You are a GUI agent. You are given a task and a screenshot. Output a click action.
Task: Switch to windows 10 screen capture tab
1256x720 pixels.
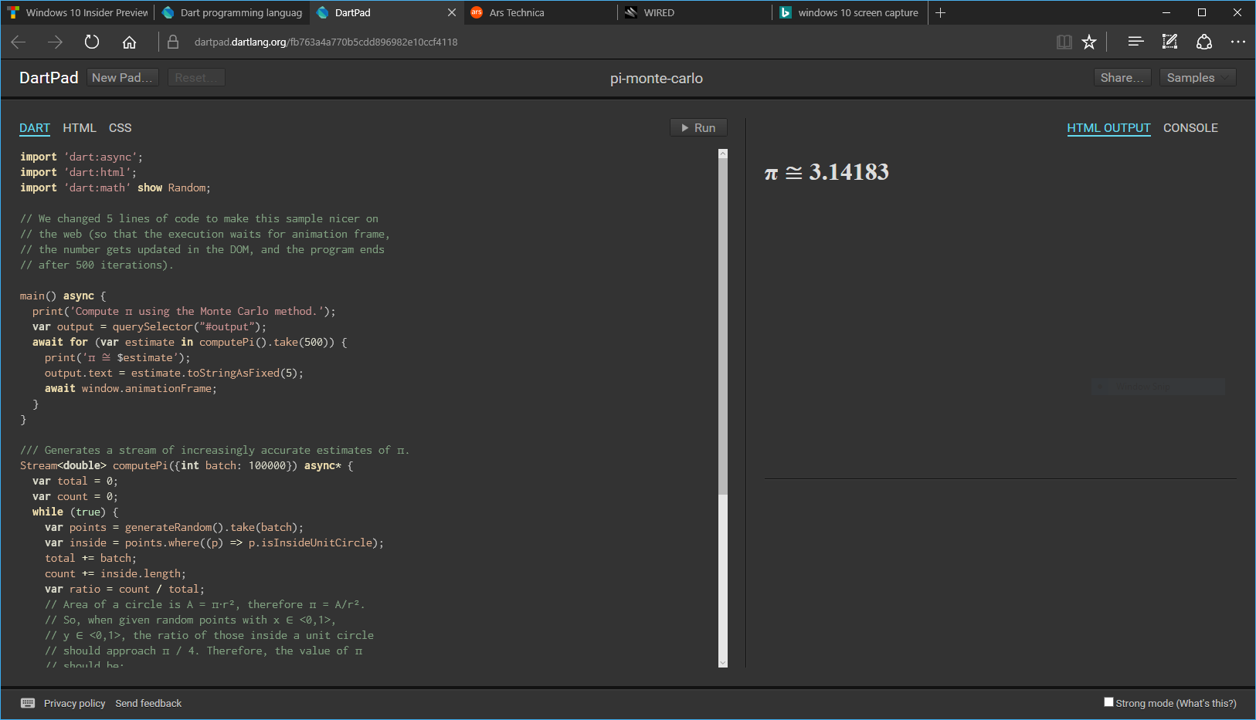850,13
